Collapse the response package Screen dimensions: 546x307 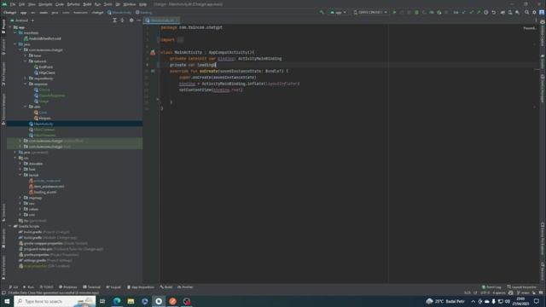click(26, 84)
